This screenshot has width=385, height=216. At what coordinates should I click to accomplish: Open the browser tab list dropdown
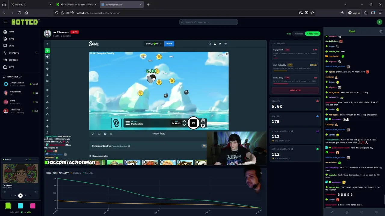[x=345, y=4]
